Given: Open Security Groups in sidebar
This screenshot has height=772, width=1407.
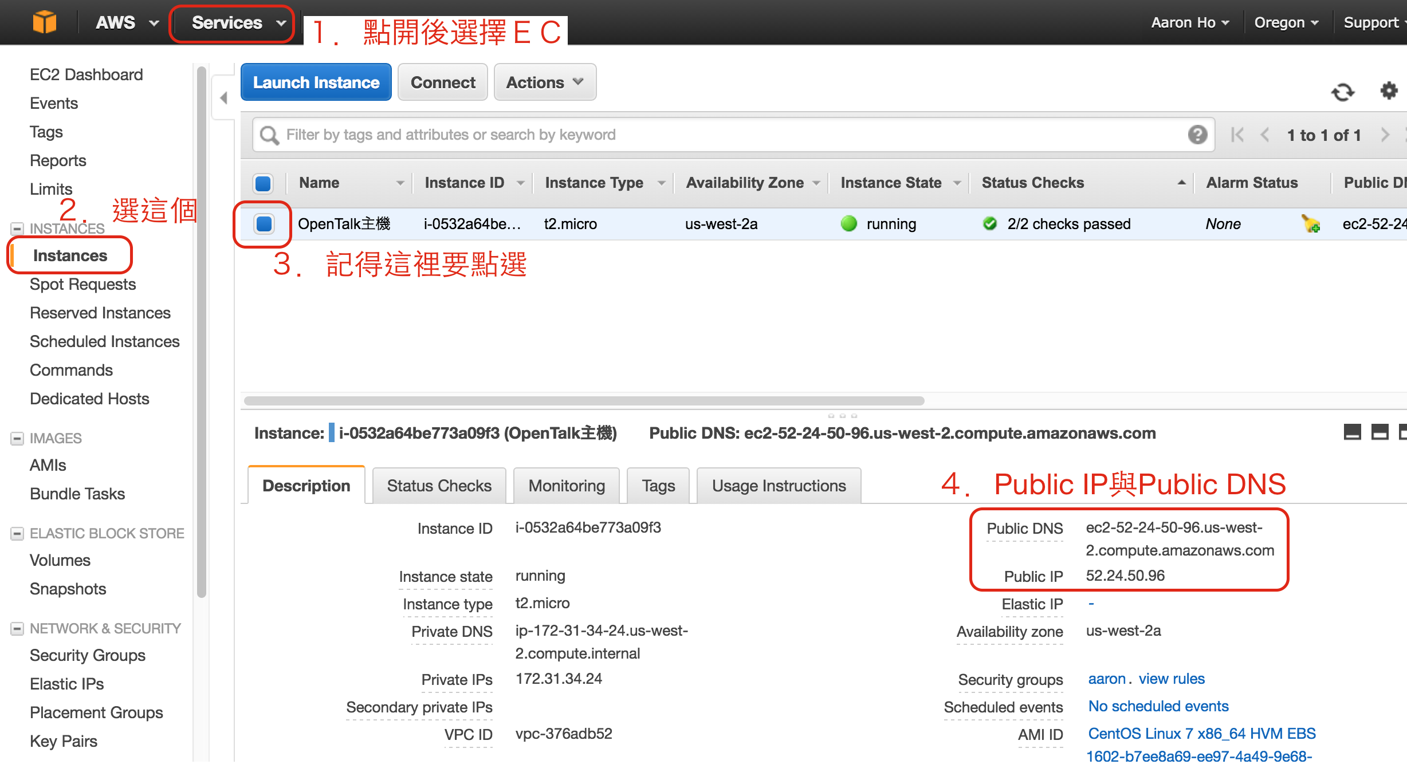Looking at the screenshot, I should (x=88, y=655).
